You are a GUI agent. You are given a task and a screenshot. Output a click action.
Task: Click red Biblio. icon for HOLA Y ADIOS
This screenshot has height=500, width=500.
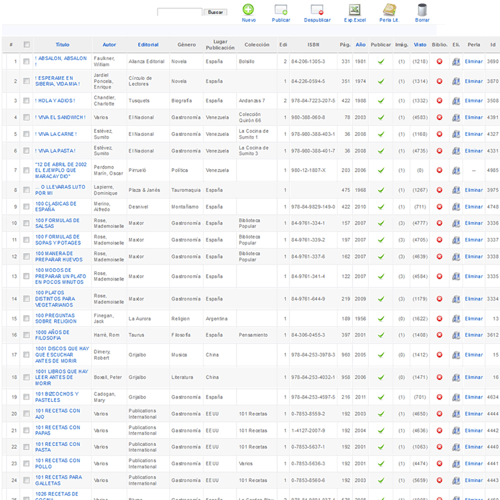pos(439,101)
